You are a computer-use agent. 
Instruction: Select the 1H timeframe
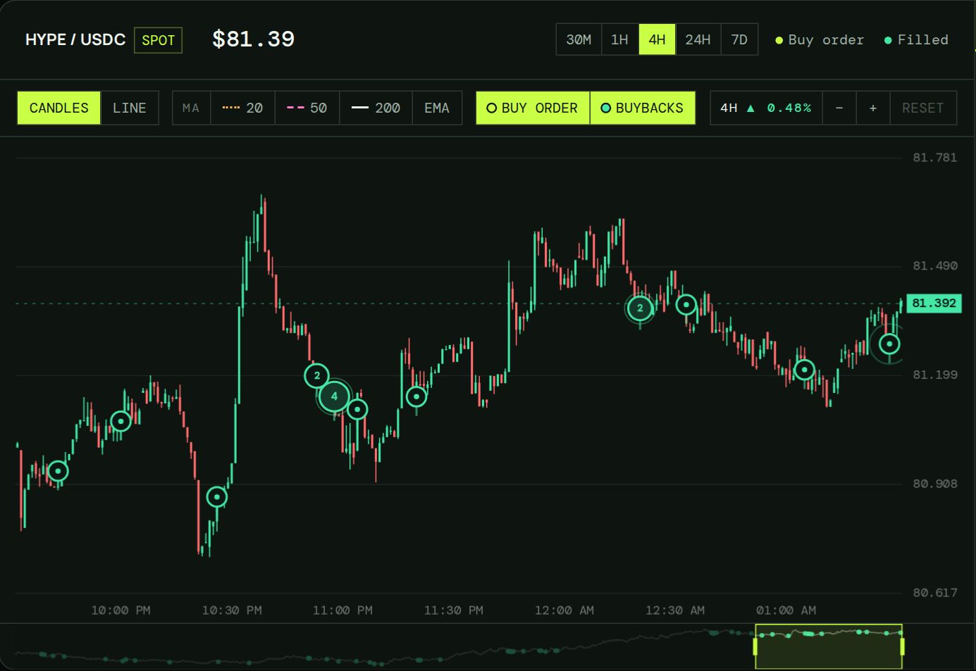pyautogui.click(x=619, y=39)
